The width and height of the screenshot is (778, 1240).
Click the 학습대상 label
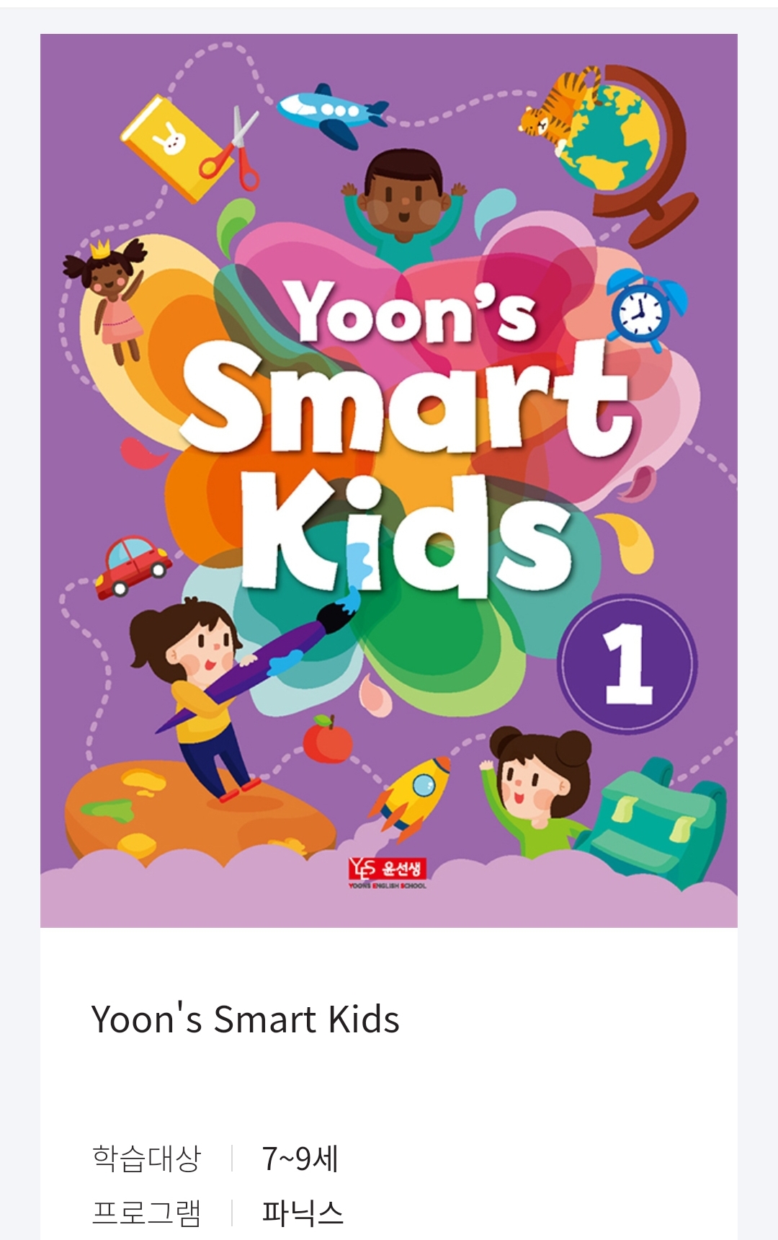pyautogui.click(x=146, y=1159)
